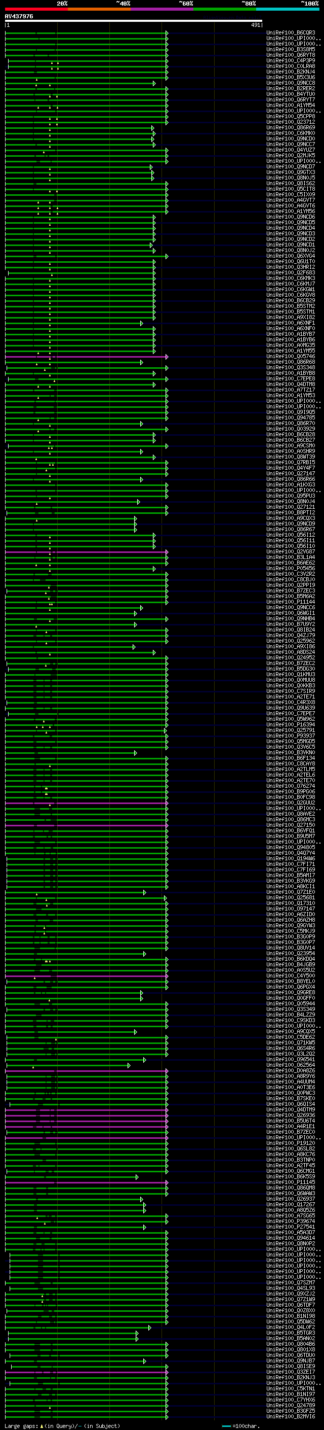The width and height of the screenshot is (324, 1430).
Task: Select hit label UniRef100_B7ZEC3
Action: coord(291,590)
